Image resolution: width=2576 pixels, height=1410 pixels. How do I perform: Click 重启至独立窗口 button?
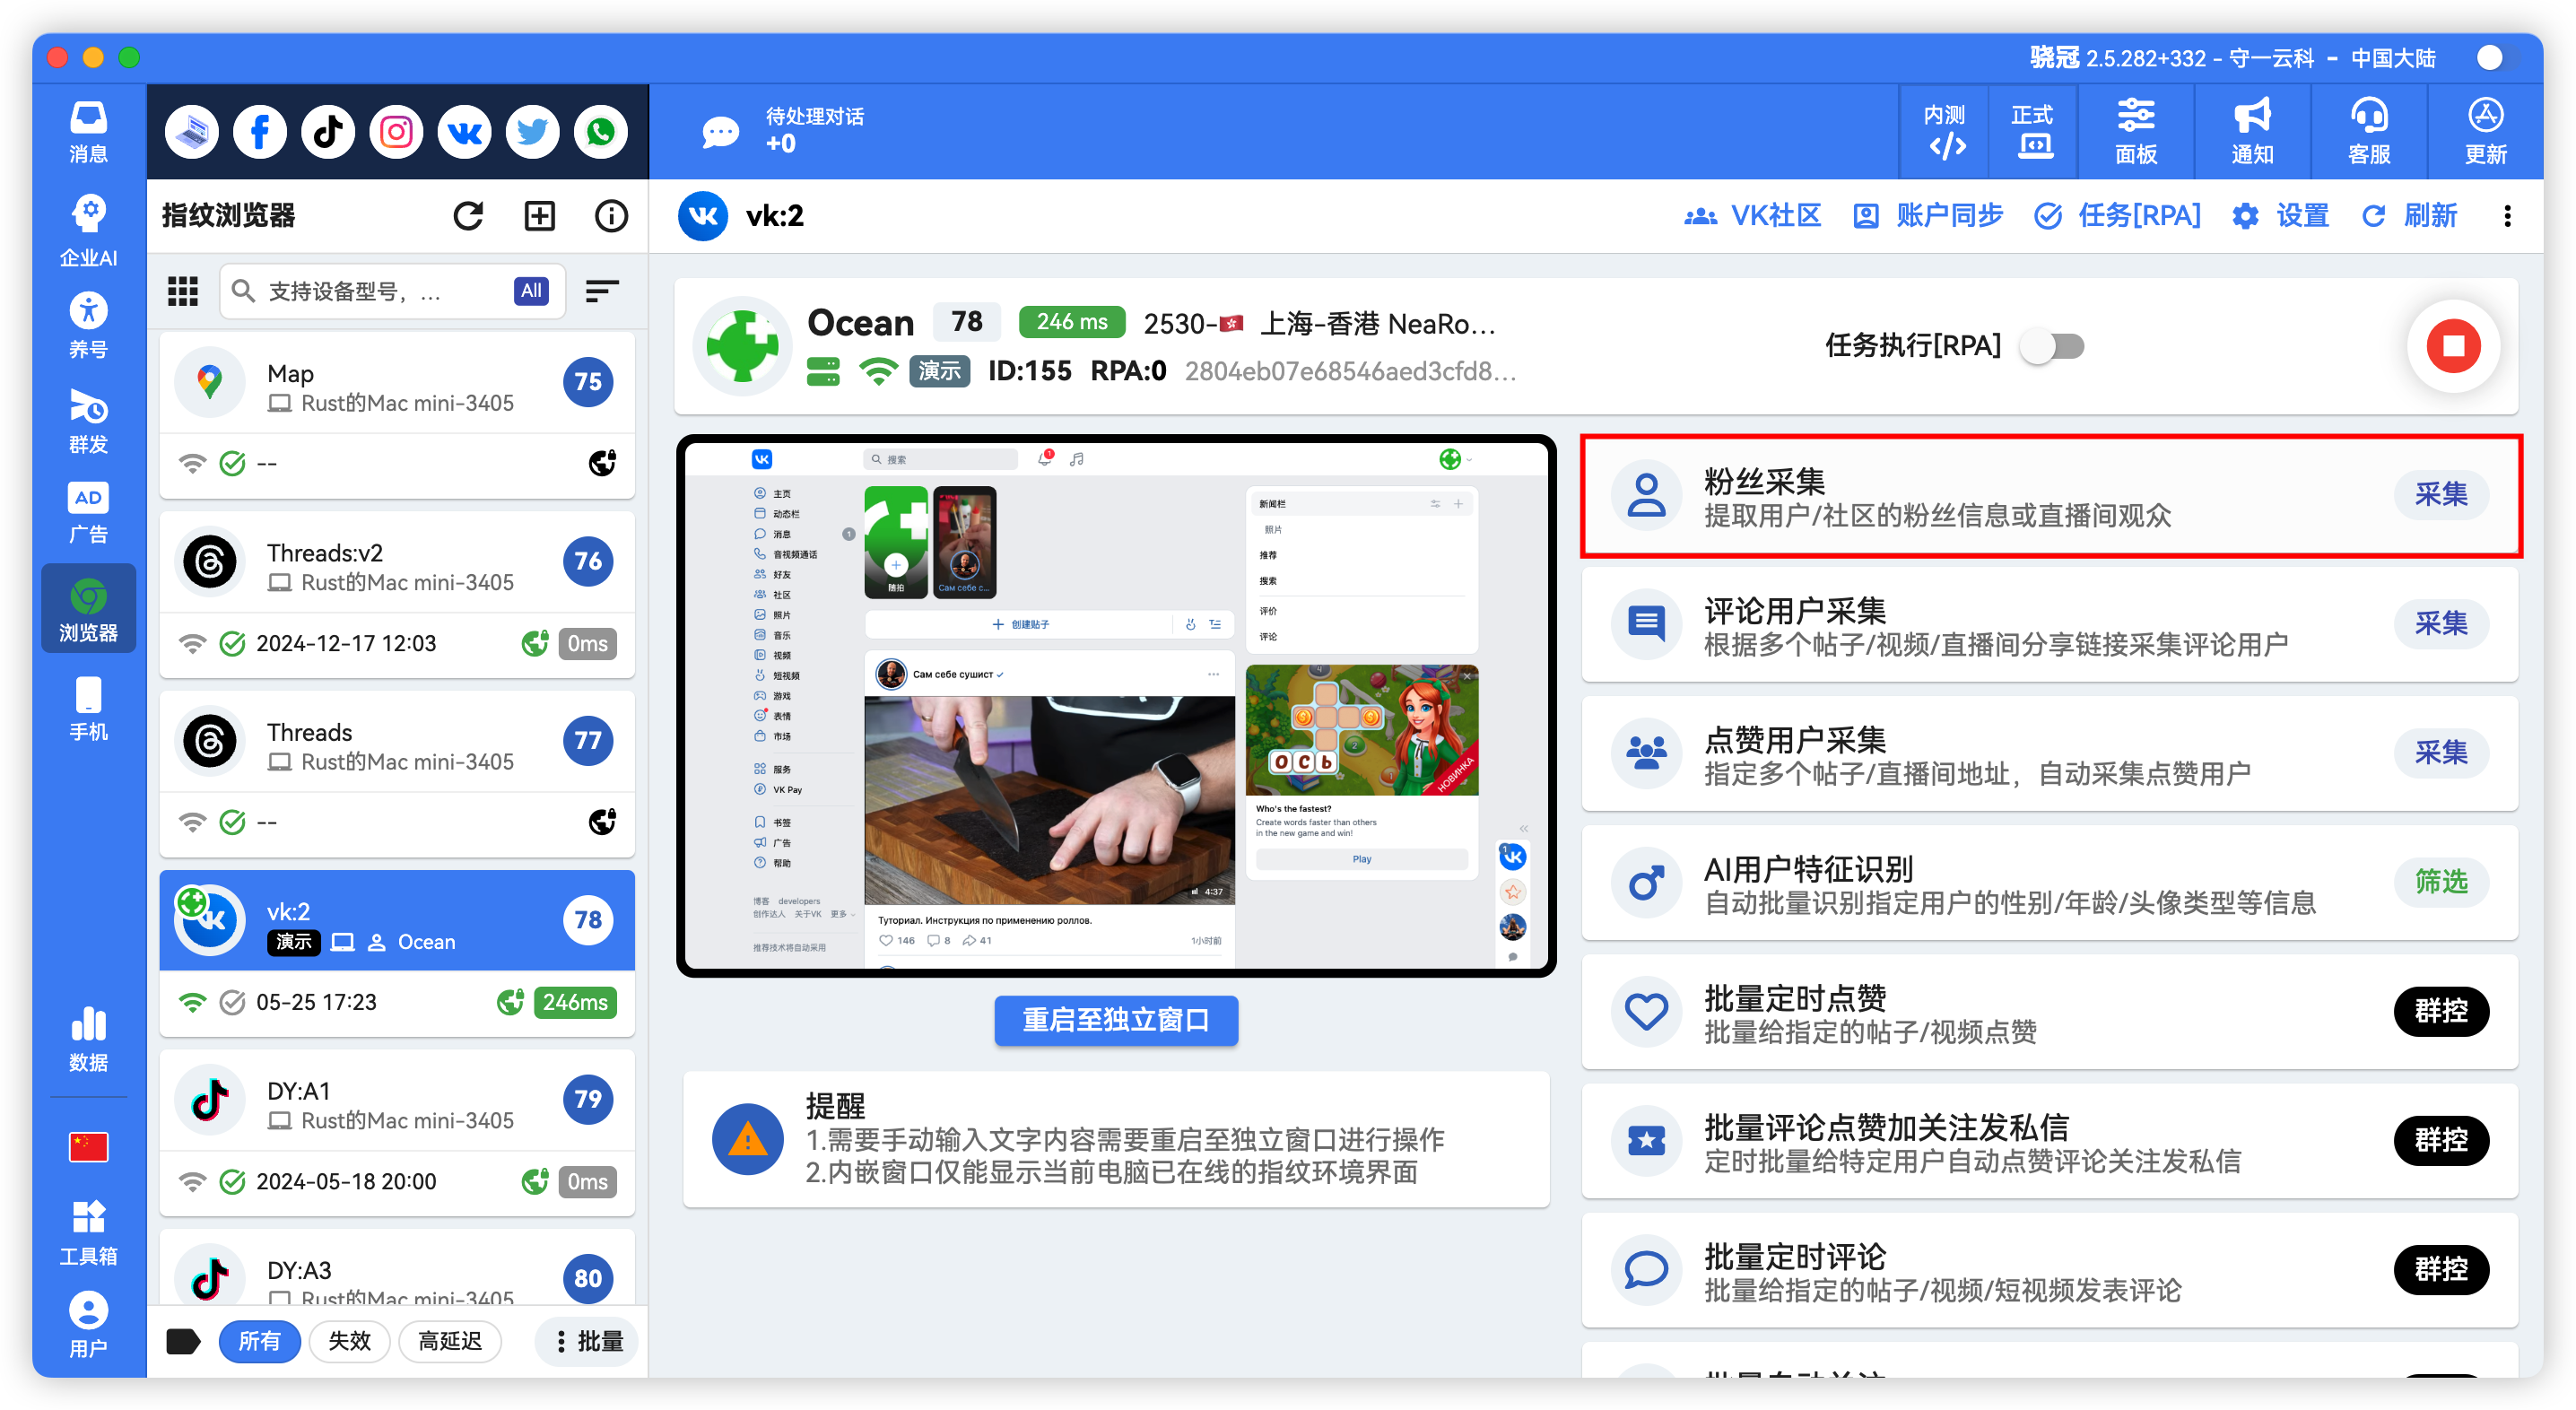click(x=1115, y=1020)
